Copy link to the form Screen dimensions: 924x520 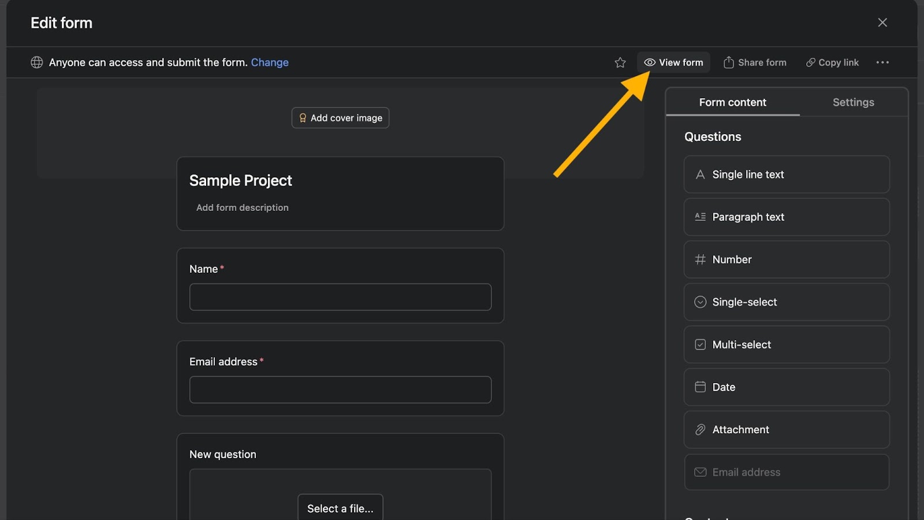[832, 62]
